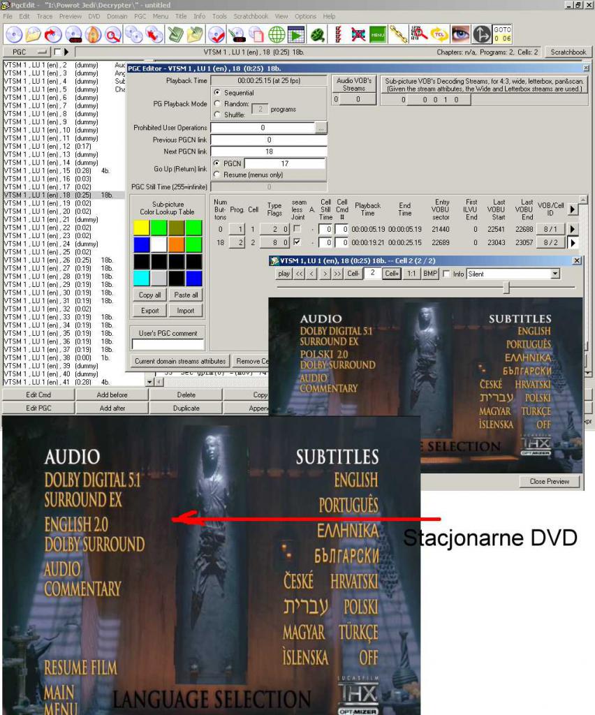Click the Open DVD disc toolbar icon
This screenshot has width=595, height=715.
click(x=14, y=35)
